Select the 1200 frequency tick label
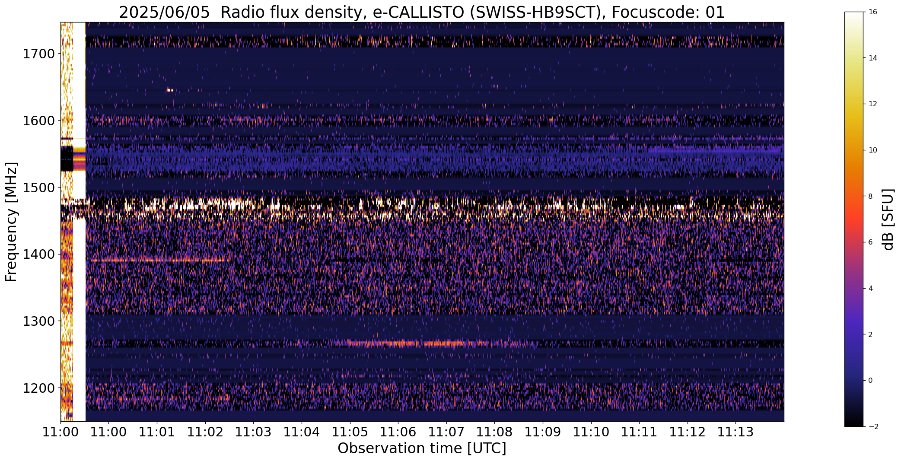 click(38, 388)
